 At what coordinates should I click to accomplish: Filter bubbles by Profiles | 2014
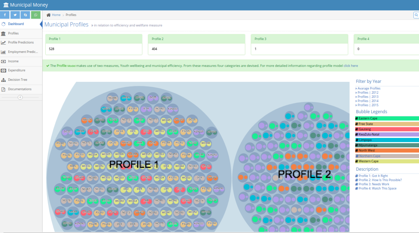tap(368, 101)
